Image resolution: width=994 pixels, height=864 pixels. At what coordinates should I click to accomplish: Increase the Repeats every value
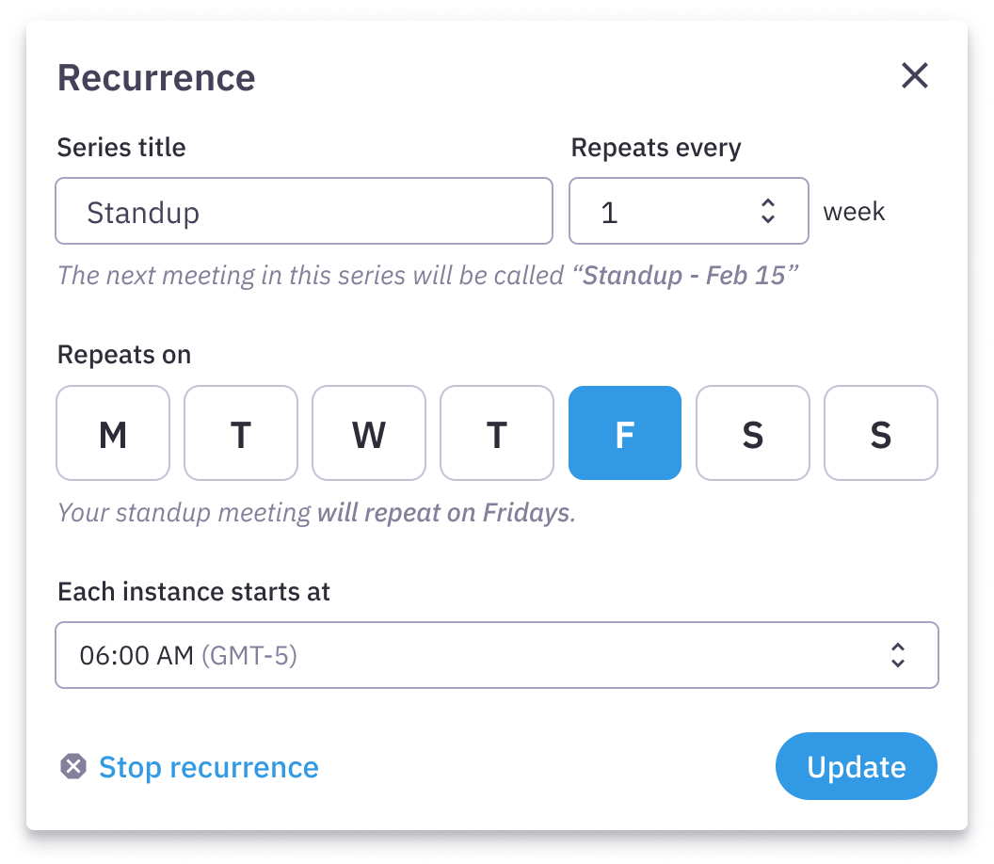pos(767,203)
